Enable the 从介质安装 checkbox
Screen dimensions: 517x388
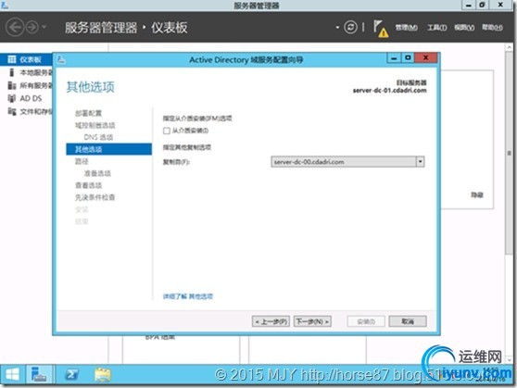tap(167, 131)
